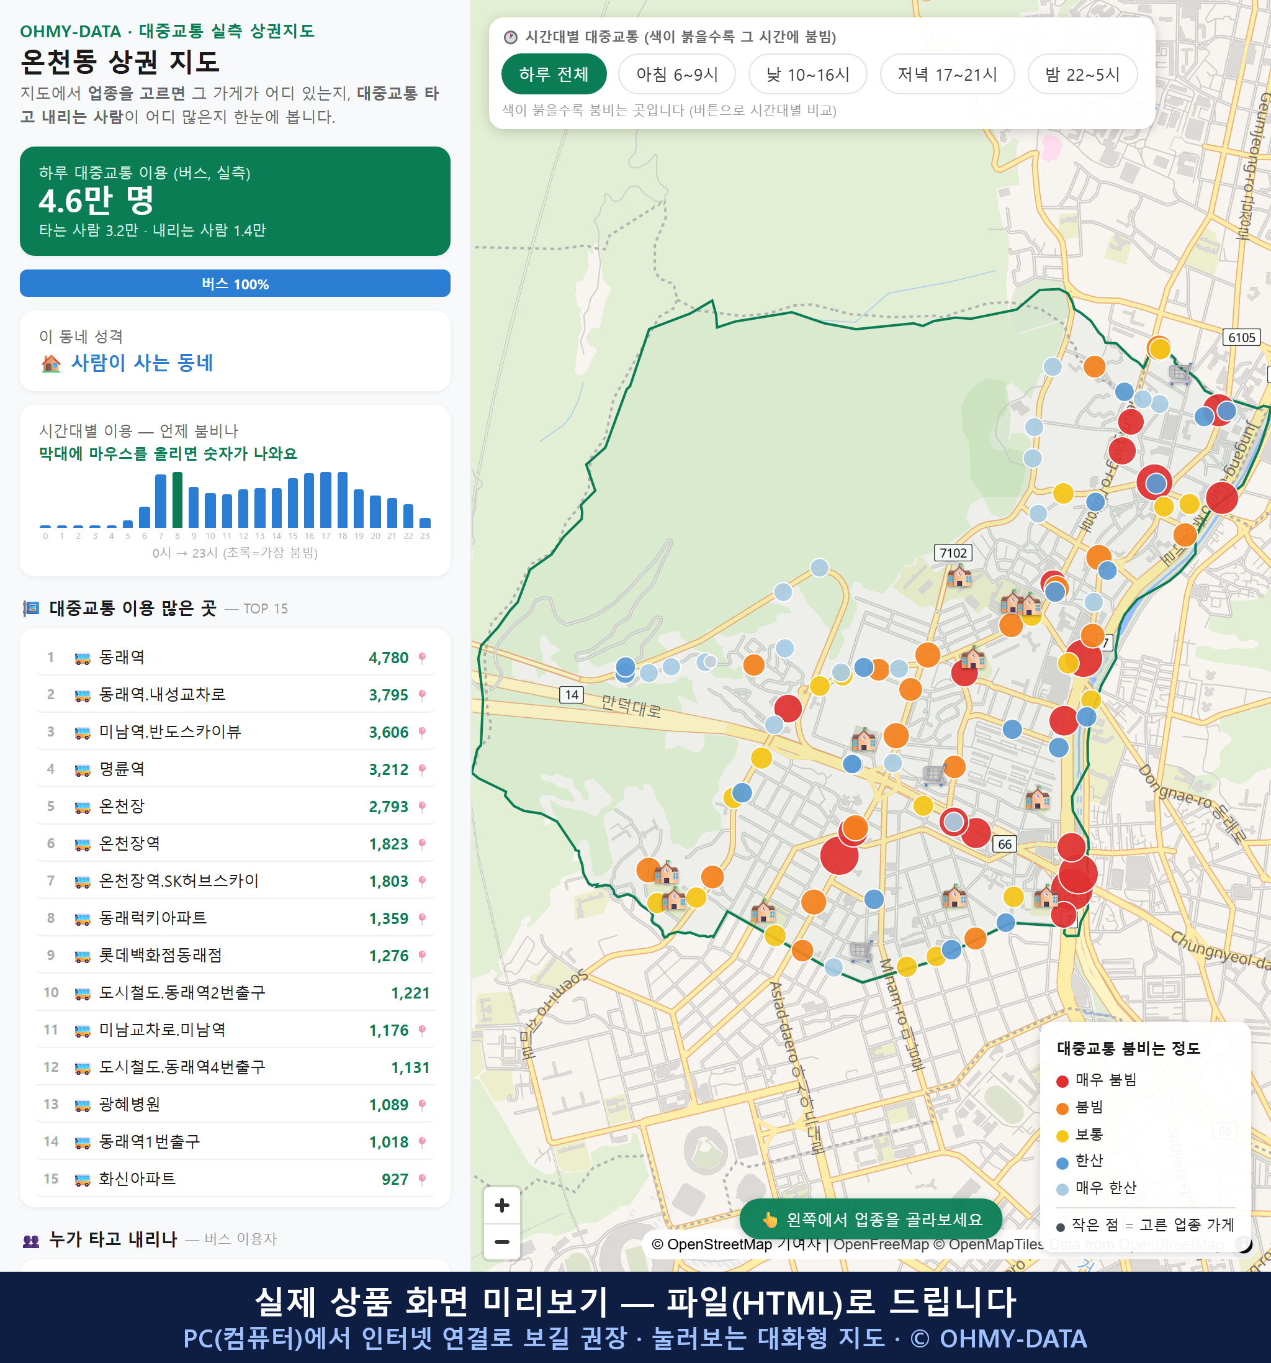This screenshot has height=1363, width=1271.
Task: Click the pin icon beside 온천장역 1,823
Action: (422, 844)
